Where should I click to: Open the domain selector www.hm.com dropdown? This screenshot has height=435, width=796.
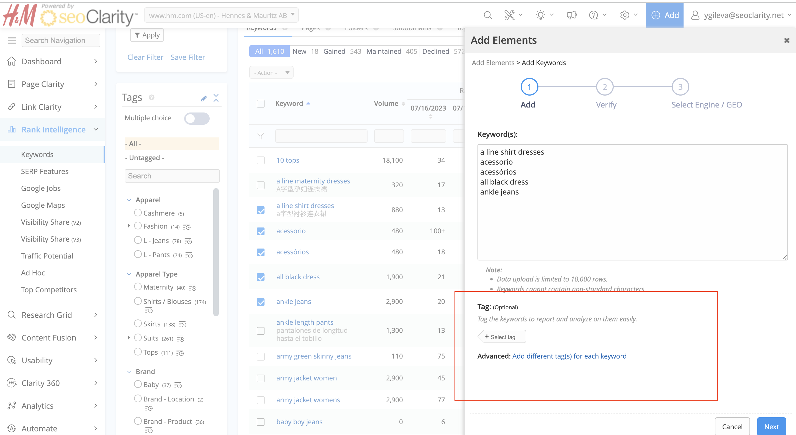click(x=221, y=15)
